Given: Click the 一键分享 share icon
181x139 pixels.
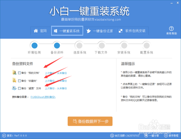Looking at the screenshot, I should pyautogui.click(x=146, y=136).
